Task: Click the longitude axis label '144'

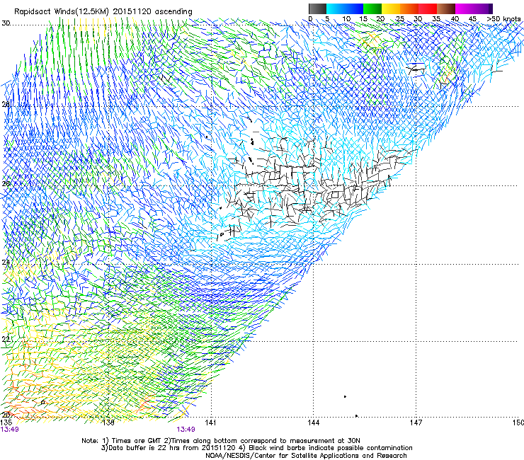Action: coord(313,423)
